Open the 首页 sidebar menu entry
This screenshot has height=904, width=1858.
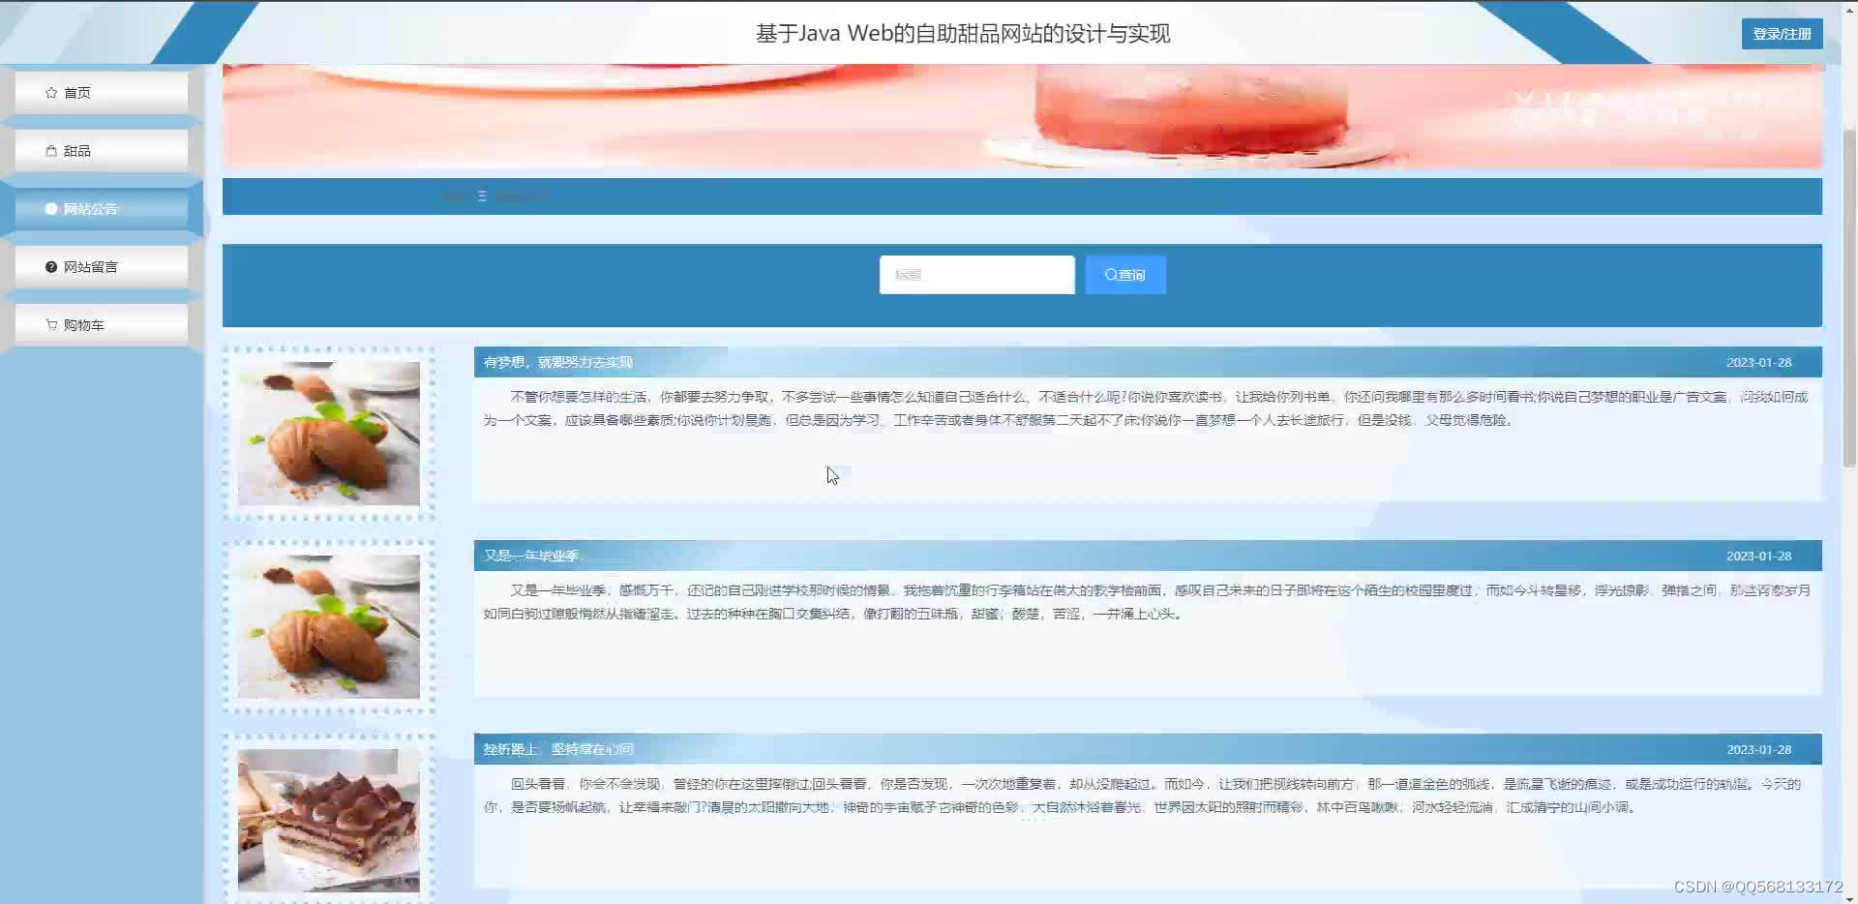point(77,92)
